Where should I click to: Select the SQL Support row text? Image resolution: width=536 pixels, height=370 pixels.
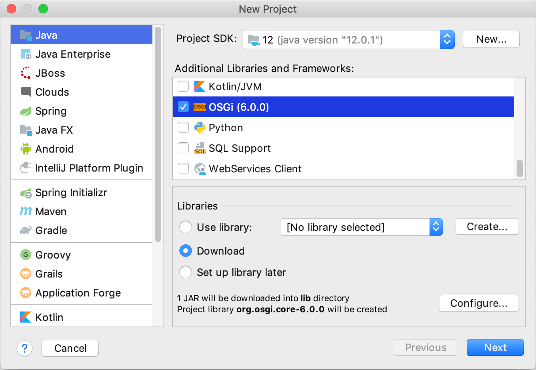(240, 148)
